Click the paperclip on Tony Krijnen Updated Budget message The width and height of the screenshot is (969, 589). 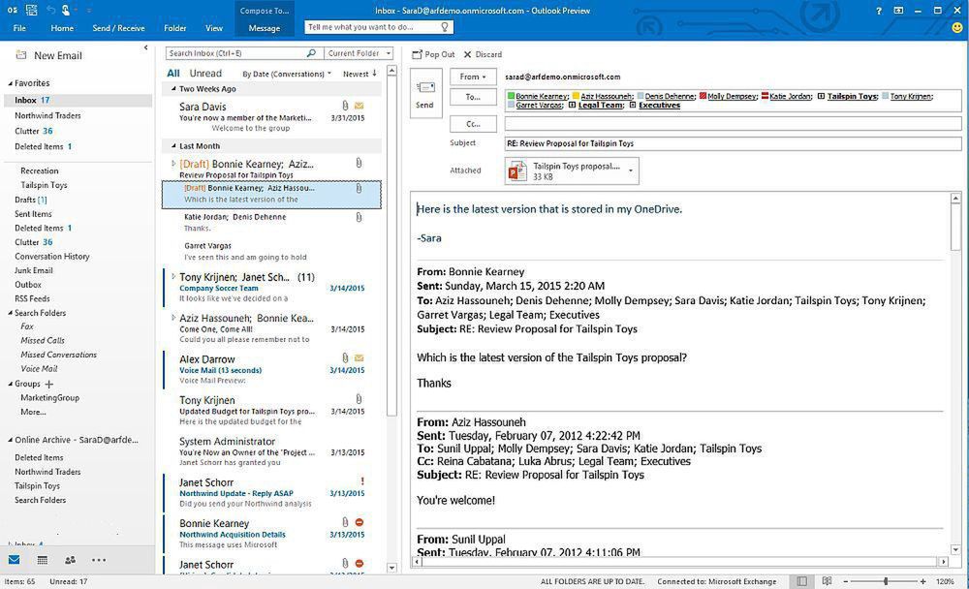pyautogui.click(x=359, y=399)
